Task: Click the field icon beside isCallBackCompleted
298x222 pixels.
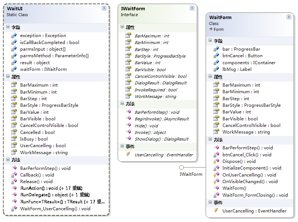Action: [x=14, y=42]
